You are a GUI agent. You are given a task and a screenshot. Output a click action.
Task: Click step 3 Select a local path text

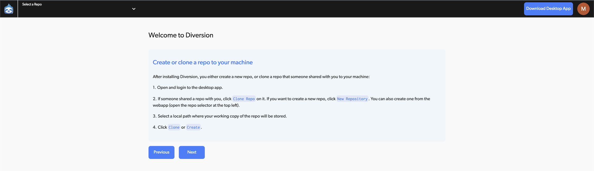pyautogui.click(x=220, y=116)
